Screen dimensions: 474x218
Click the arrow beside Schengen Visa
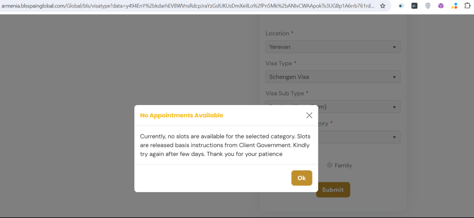coord(394,77)
